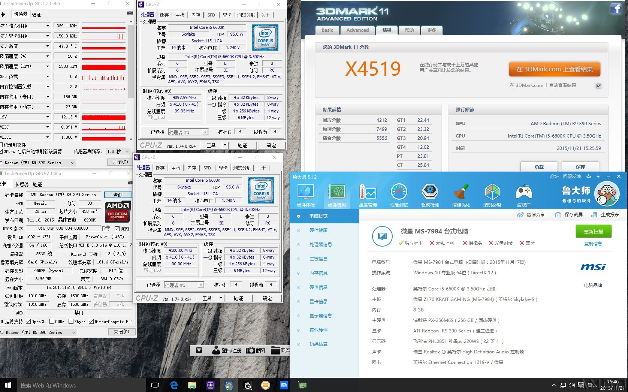Viewport: 628px width, 392px height.
Task: Click 查询 button in GPU-Z
Action: pyautogui.click(x=118, y=195)
